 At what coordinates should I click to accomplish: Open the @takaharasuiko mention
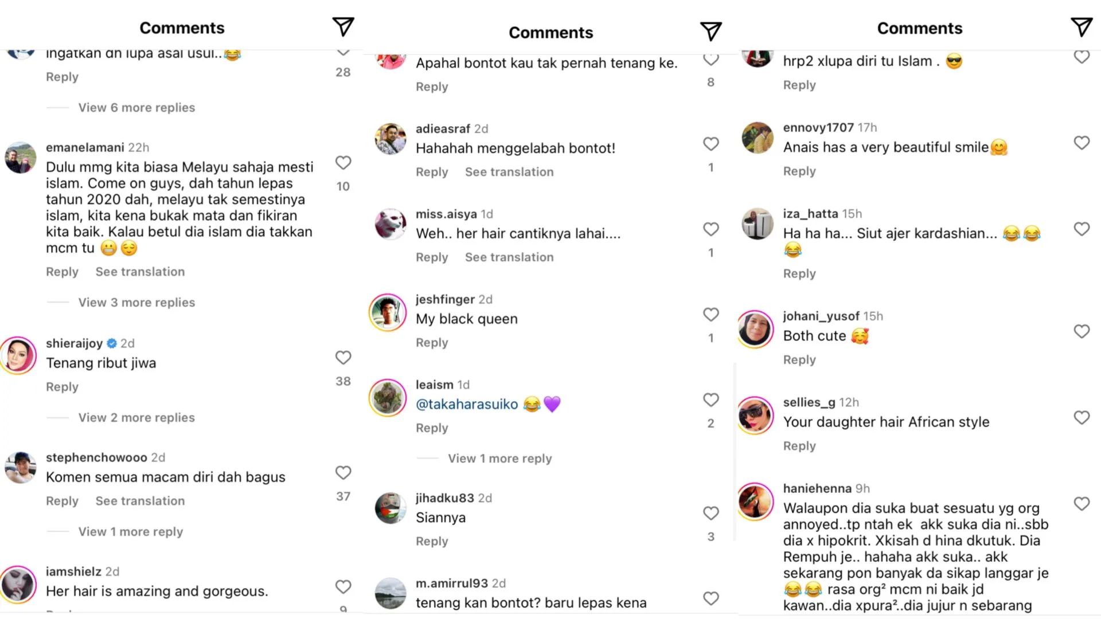[x=467, y=405]
